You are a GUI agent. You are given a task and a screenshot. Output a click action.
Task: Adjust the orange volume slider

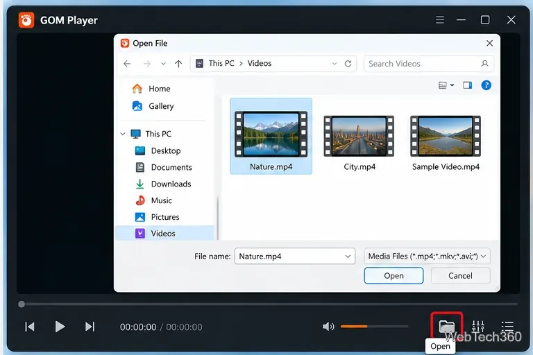click(374, 327)
